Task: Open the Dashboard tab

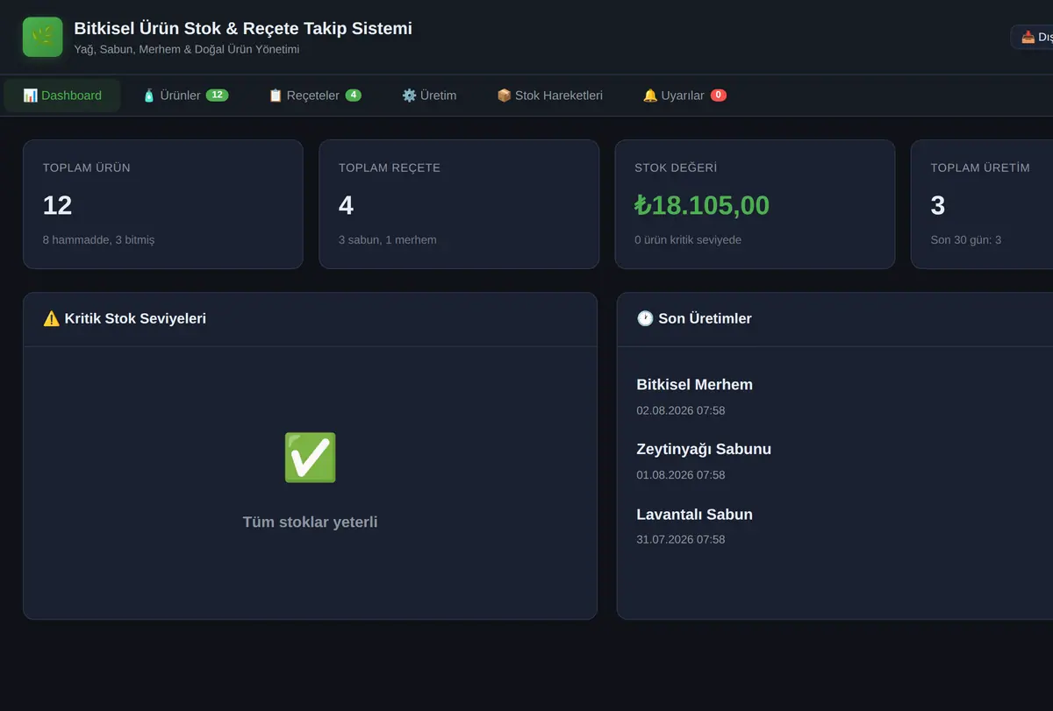Action: pyautogui.click(x=62, y=96)
